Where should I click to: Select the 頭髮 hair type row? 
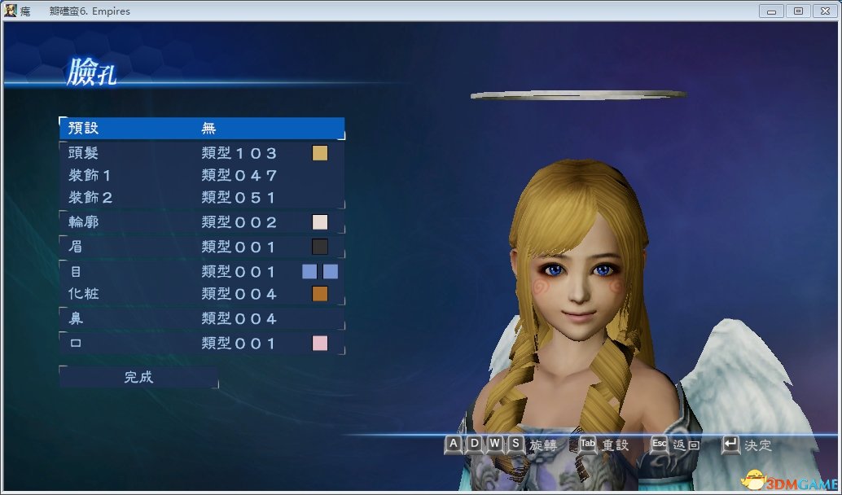click(x=202, y=153)
